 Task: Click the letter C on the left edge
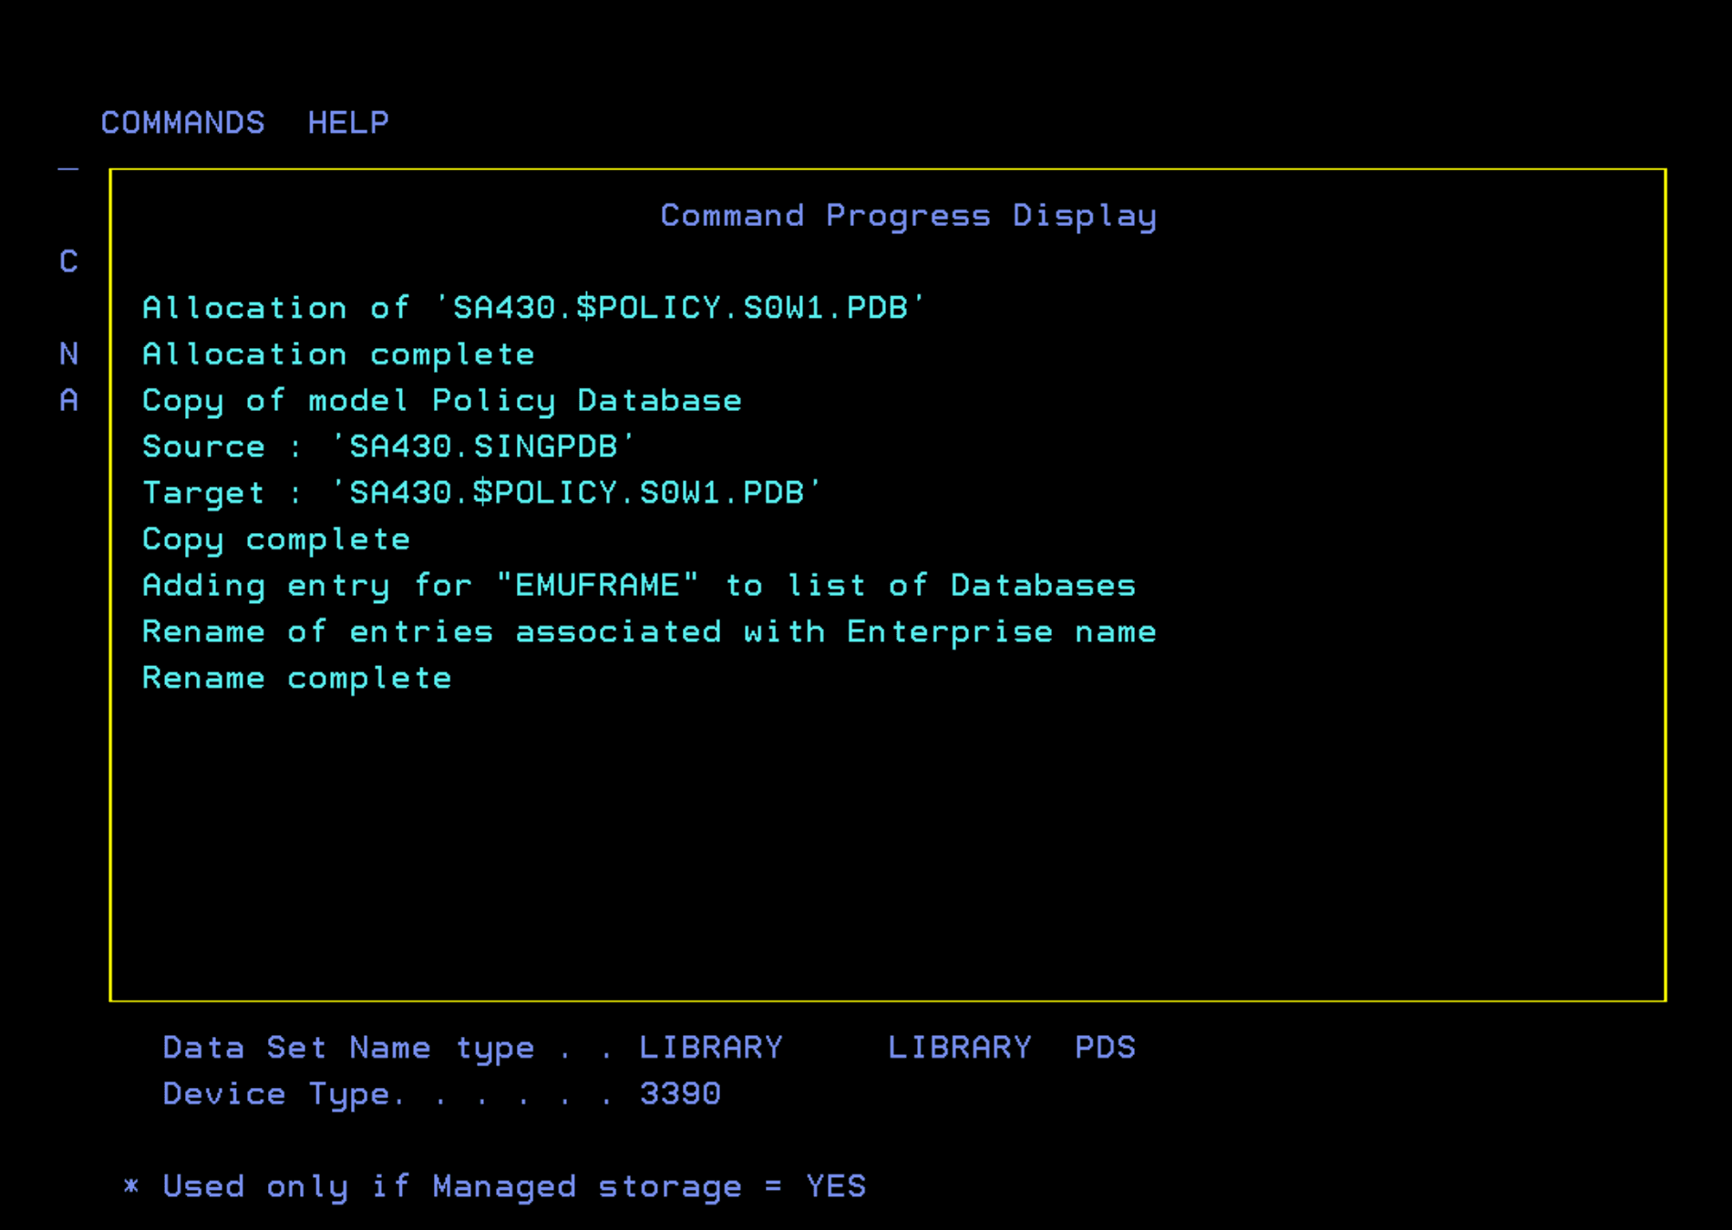pos(67,262)
